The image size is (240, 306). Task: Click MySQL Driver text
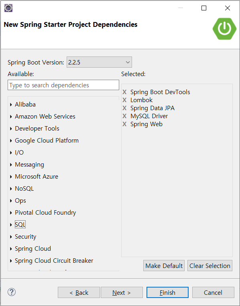pos(149,116)
